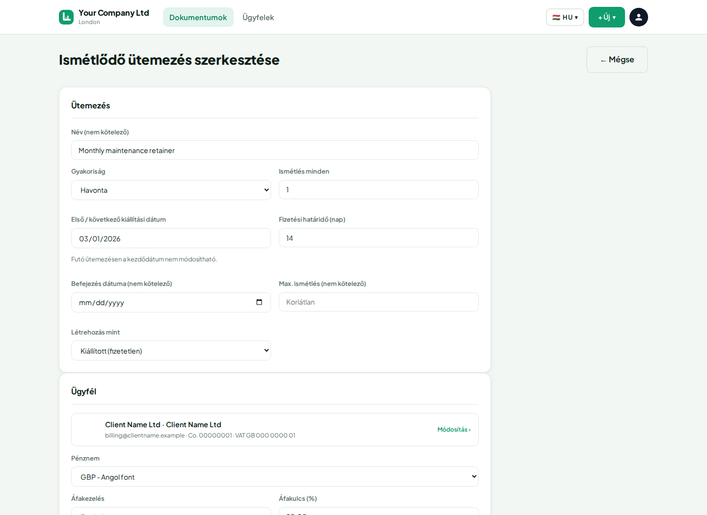Image resolution: width=707 pixels, height=515 pixels.
Task: Open calendar picker in end date field
Action: (259, 302)
